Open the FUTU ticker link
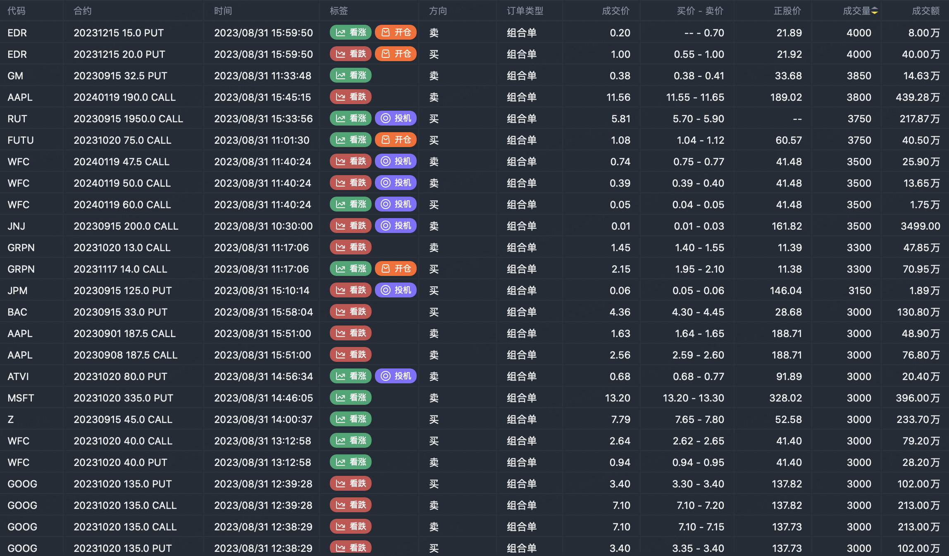This screenshot has width=949, height=556. [20, 140]
